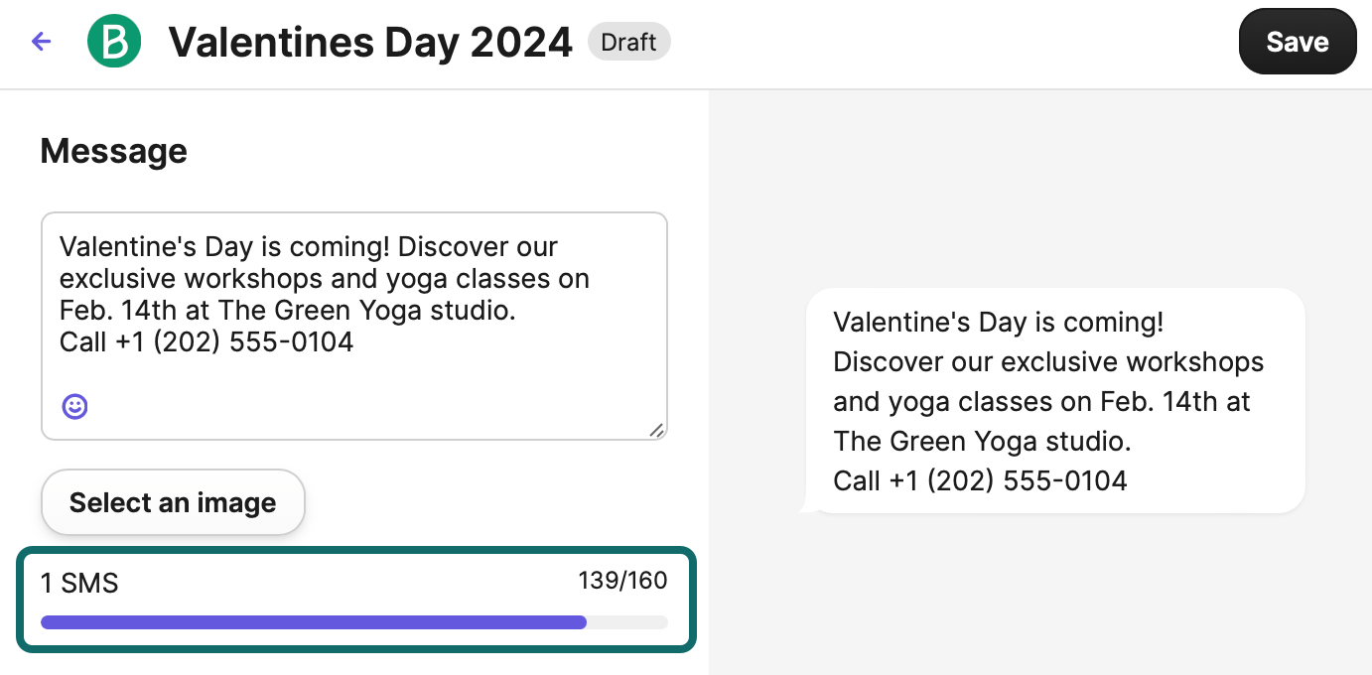Click the Save button
This screenshot has width=1372, height=675.
tap(1297, 43)
